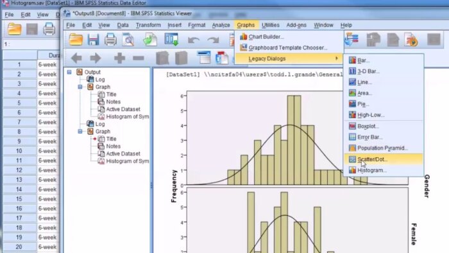Open the Graphs menu
This screenshot has width=449, height=253.
246,25
